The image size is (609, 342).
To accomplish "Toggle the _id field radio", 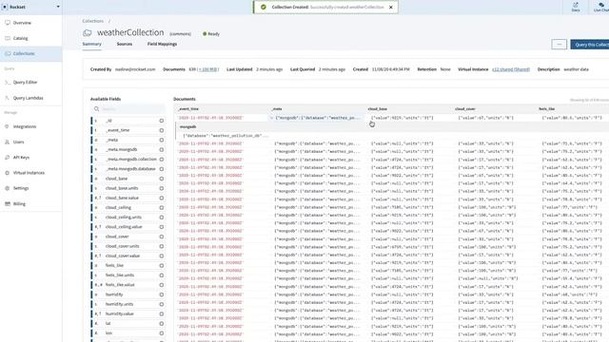I will pyautogui.click(x=162, y=121).
